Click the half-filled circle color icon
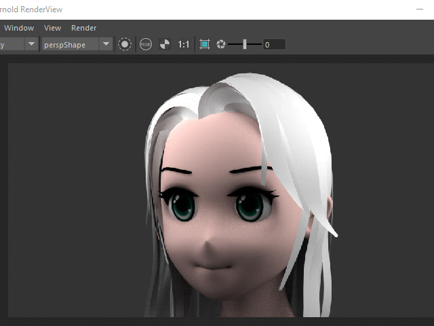The width and height of the screenshot is (434, 326). tap(165, 44)
